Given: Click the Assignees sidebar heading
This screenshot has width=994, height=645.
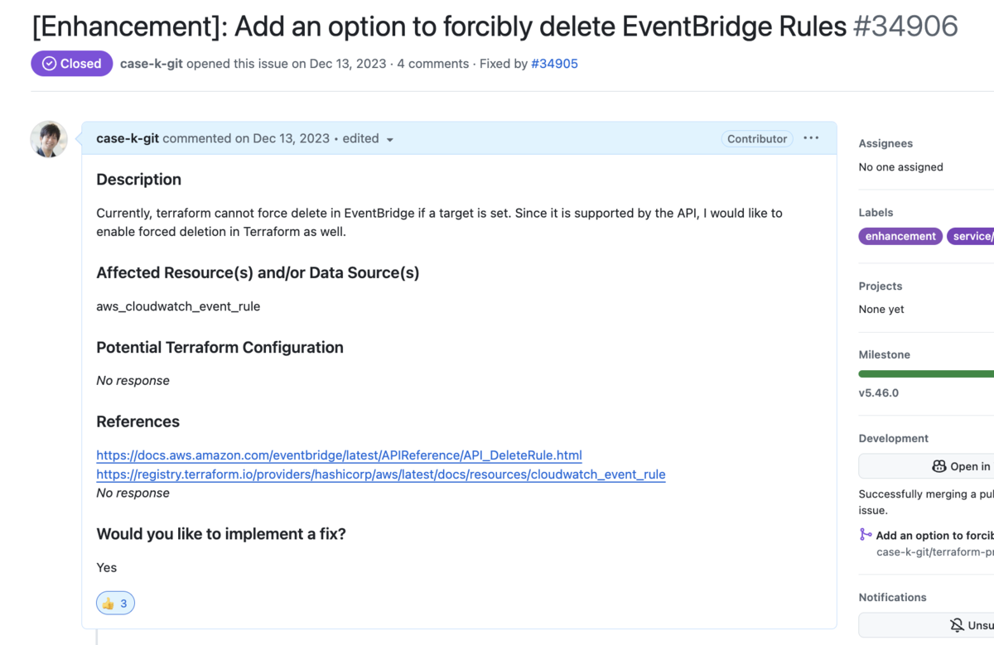Looking at the screenshot, I should (x=885, y=143).
